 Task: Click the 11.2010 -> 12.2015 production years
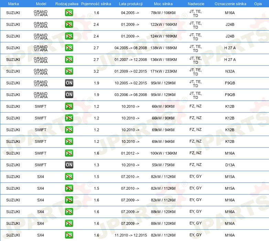131,235
